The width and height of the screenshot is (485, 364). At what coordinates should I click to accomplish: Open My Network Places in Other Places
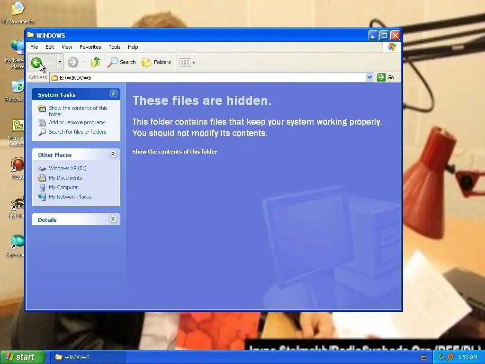click(x=70, y=197)
